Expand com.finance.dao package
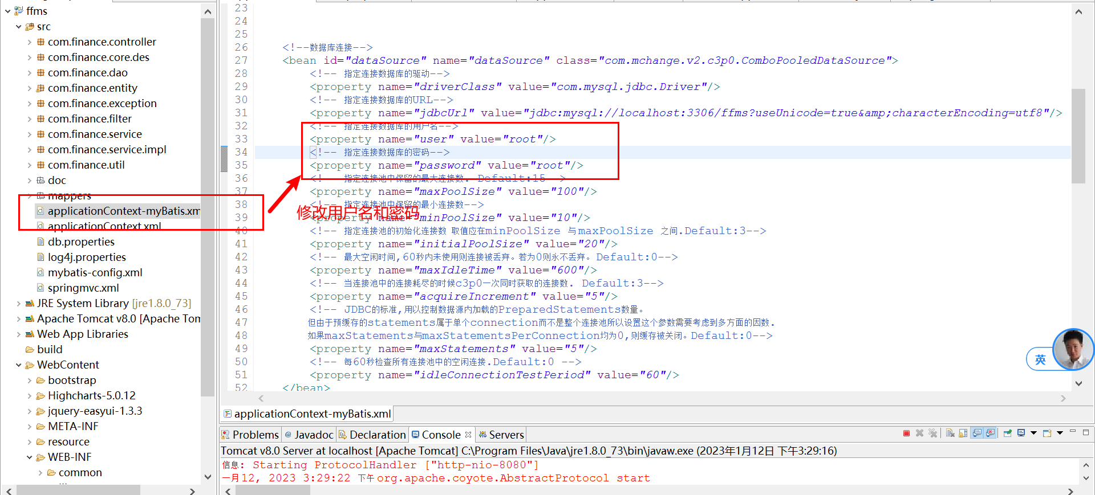Screen dimensions: 1095x495 tap(30, 72)
